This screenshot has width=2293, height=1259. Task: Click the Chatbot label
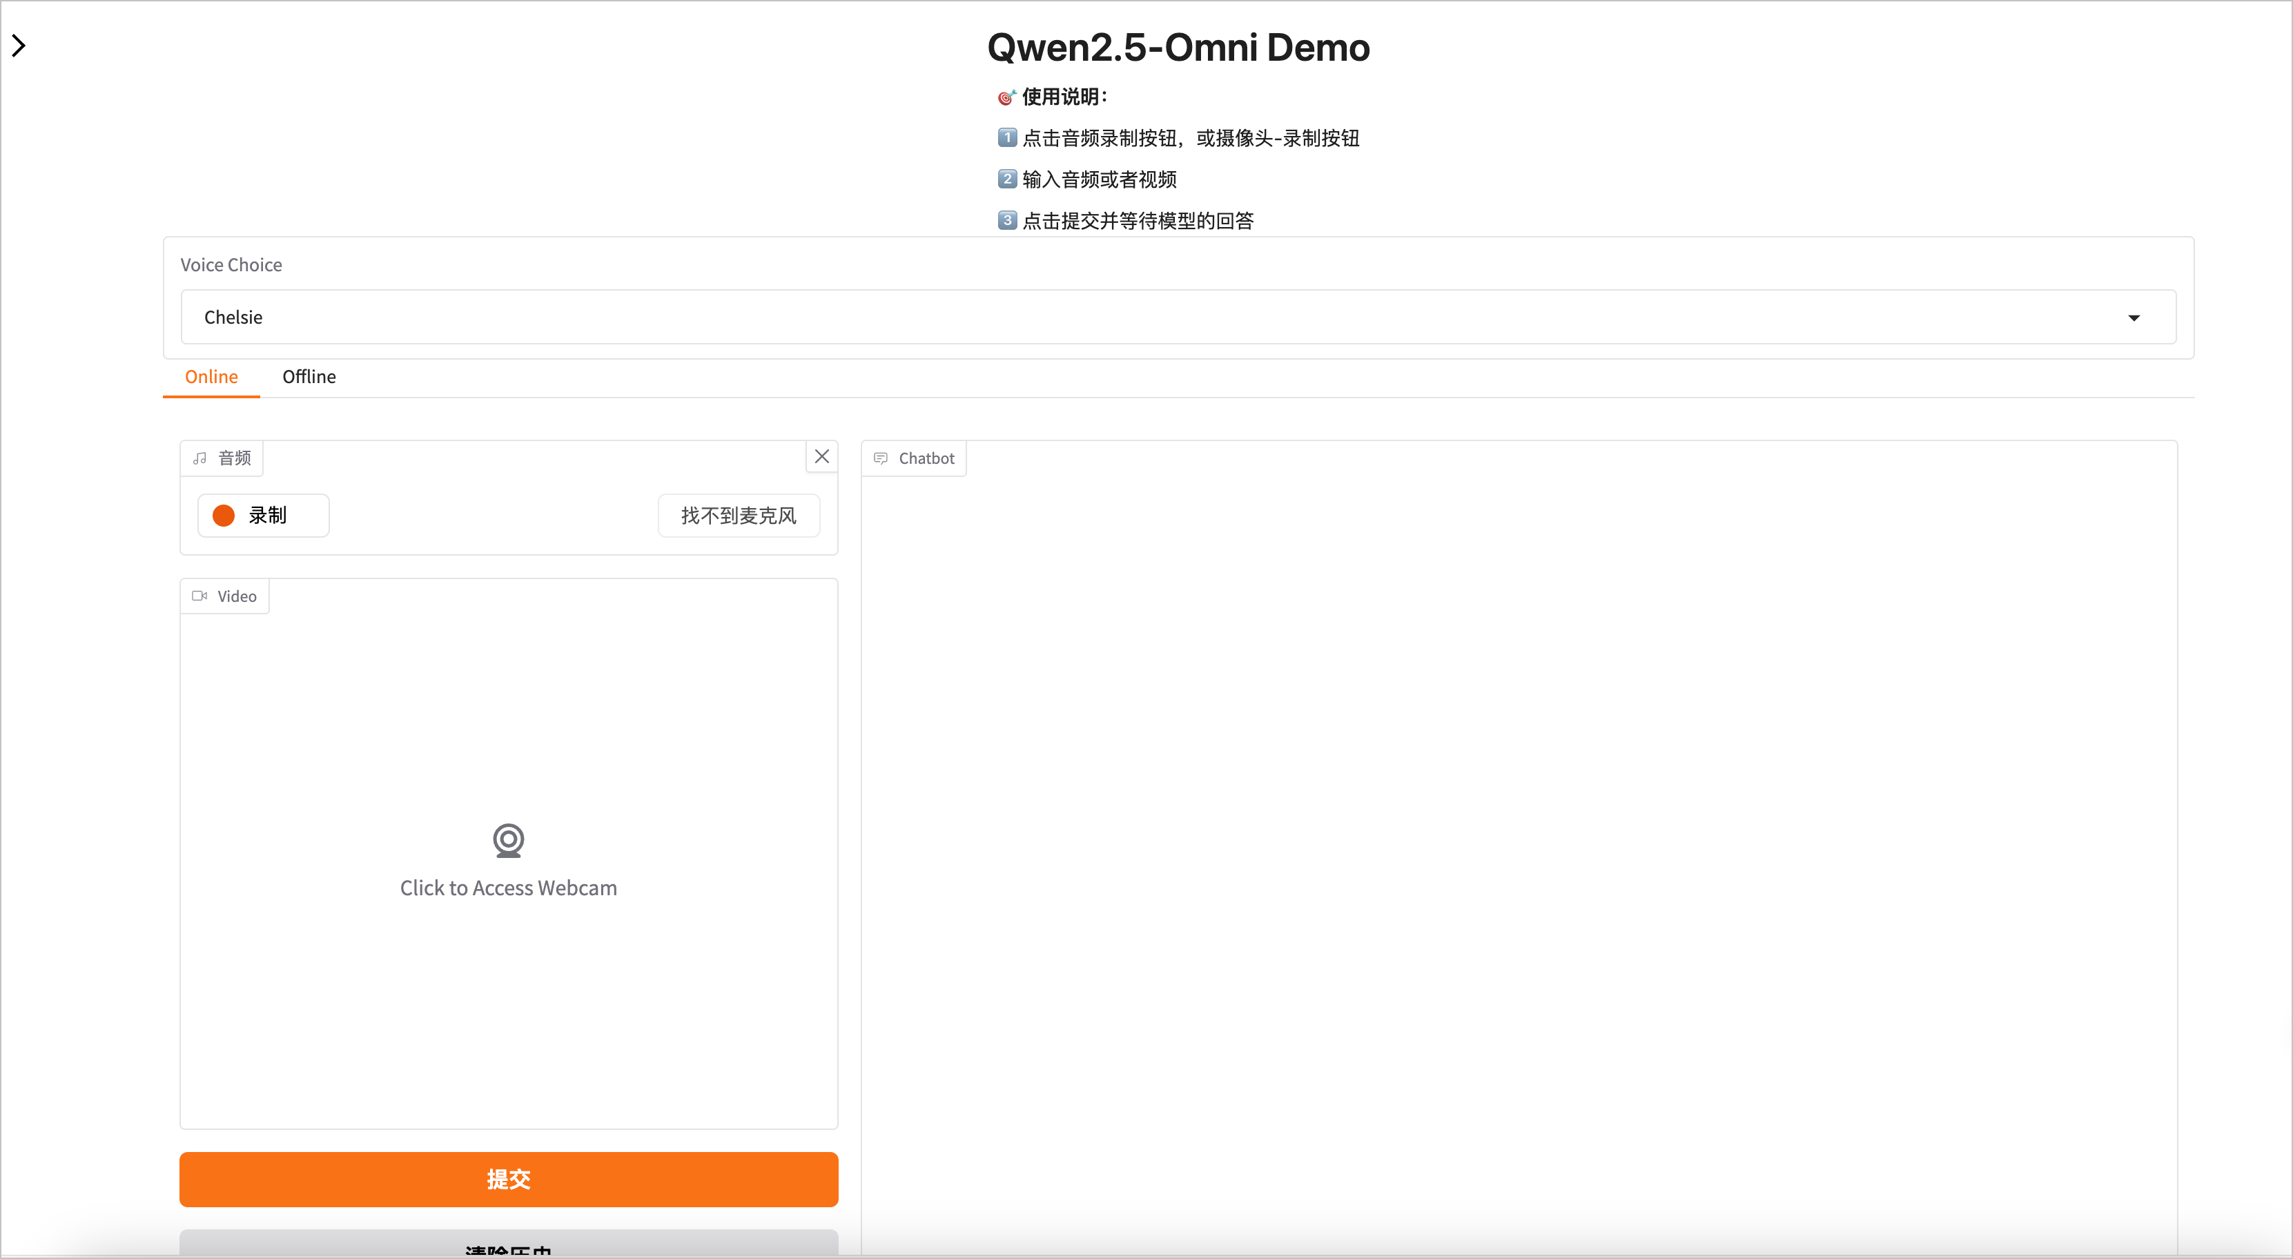pos(926,458)
